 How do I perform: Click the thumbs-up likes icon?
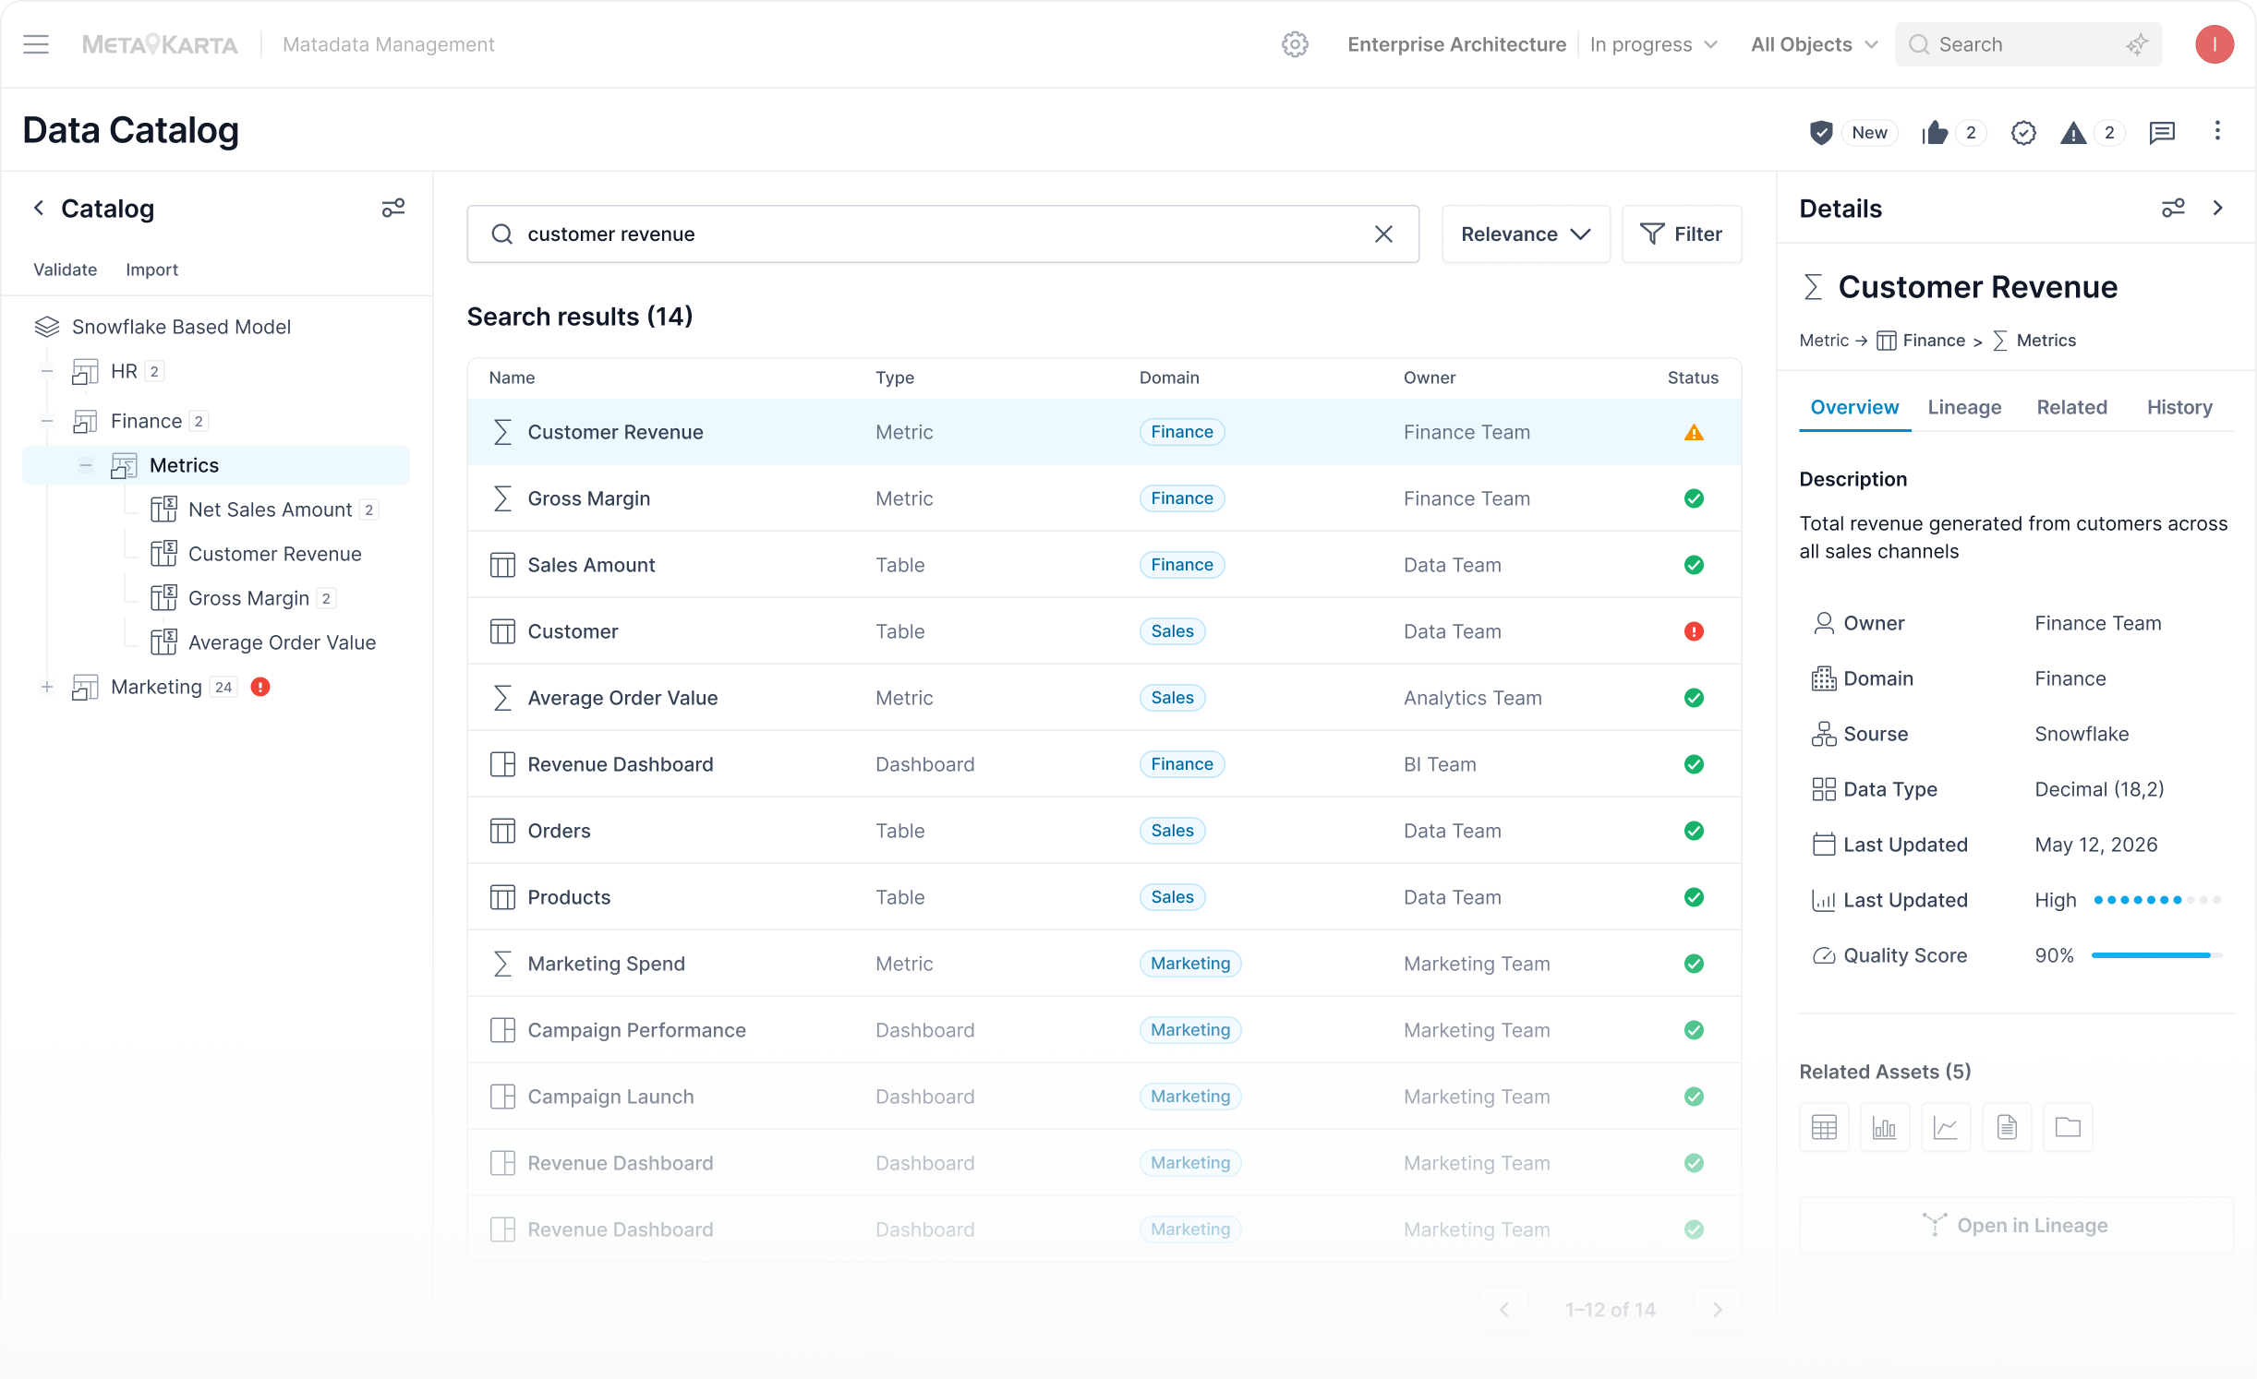(x=1935, y=133)
